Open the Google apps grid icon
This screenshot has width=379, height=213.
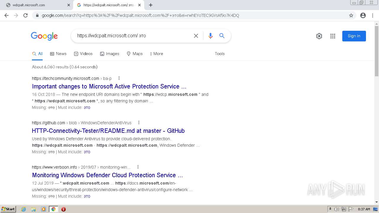click(x=333, y=36)
